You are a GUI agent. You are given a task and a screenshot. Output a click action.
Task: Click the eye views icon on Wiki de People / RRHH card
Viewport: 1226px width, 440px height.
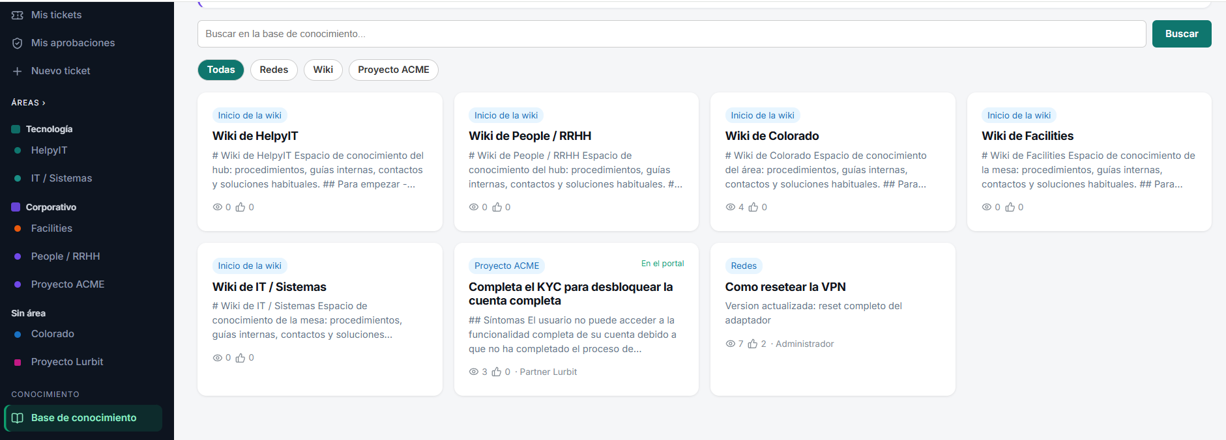coord(474,207)
